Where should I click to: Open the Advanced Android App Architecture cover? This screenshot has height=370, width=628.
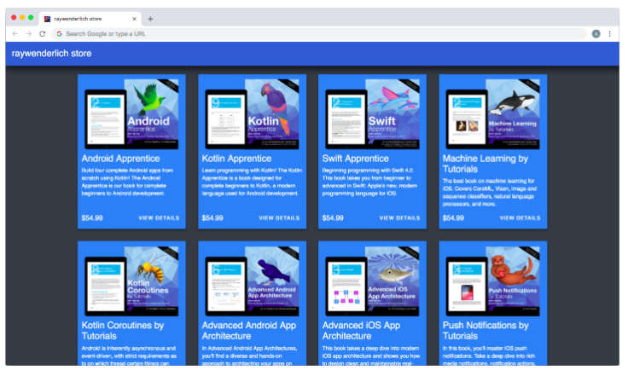click(x=252, y=281)
